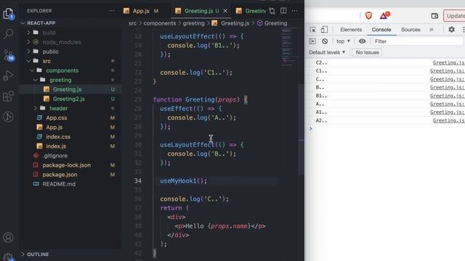Open the Explorer view in the activity bar

tap(8, 14)
